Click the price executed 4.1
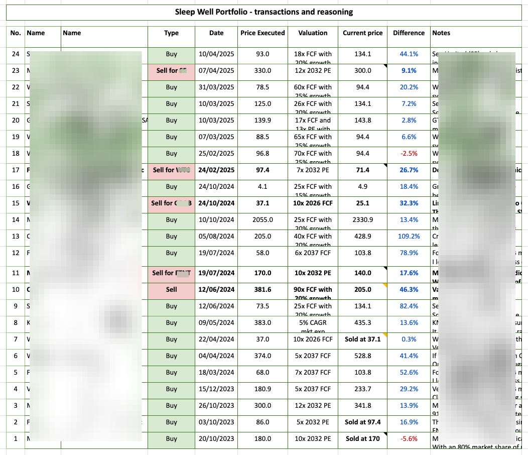 [262, 188]
